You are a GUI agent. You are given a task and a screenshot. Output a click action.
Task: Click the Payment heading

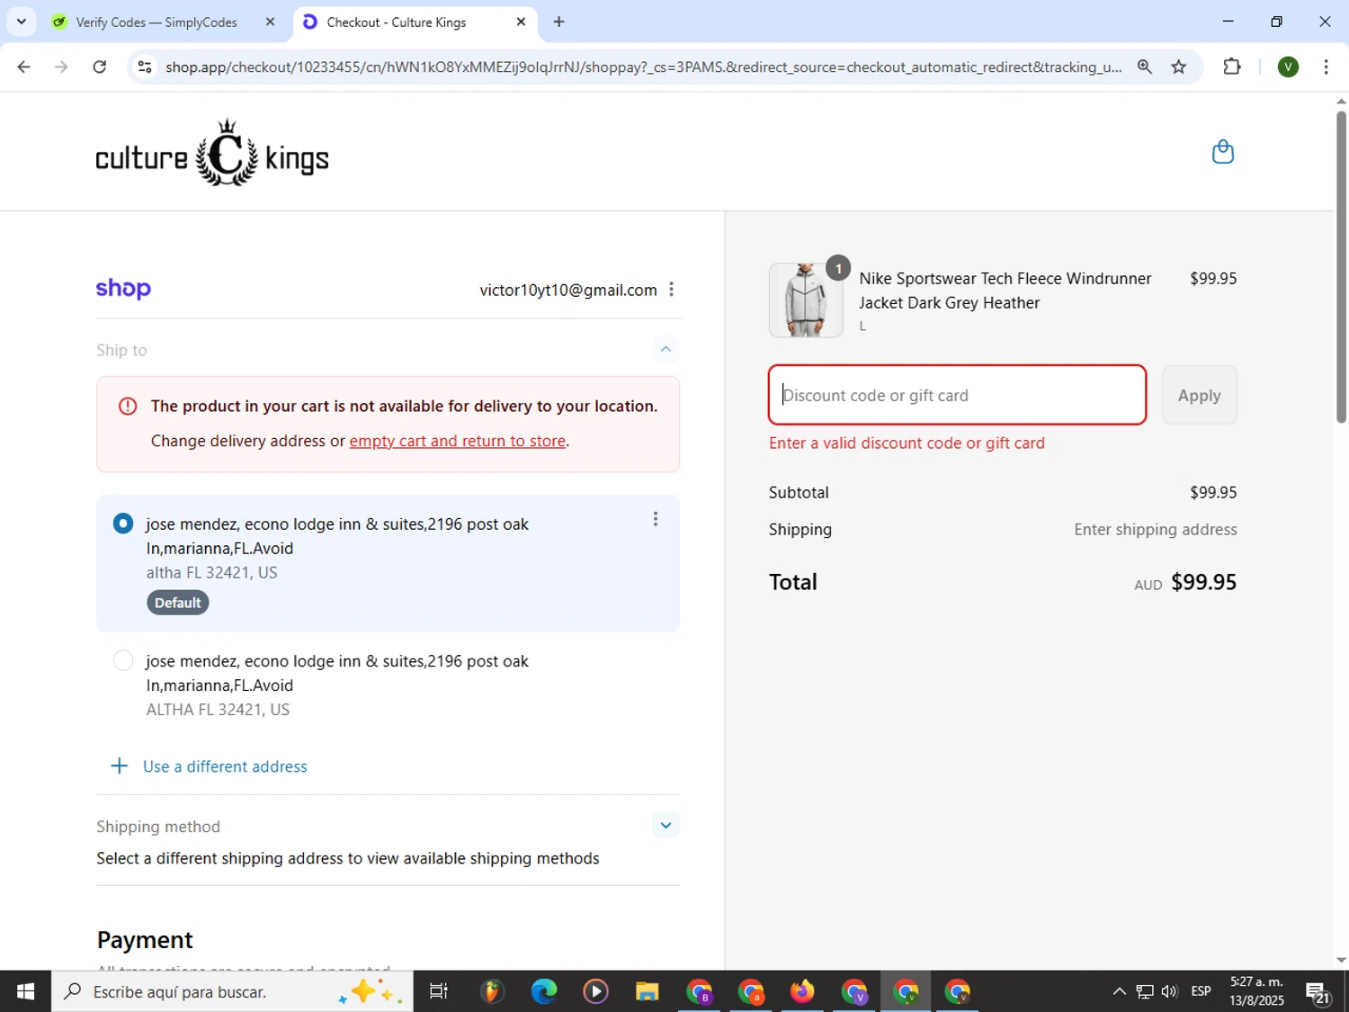pyautogui.click(x=145, y=939)
